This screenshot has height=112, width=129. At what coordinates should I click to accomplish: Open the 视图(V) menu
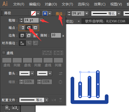[x=116, y=4]
